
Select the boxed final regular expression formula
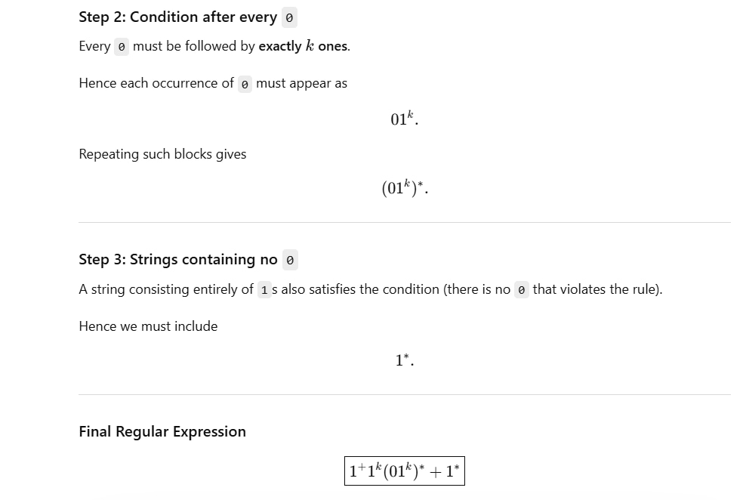(x=405, y=471)
